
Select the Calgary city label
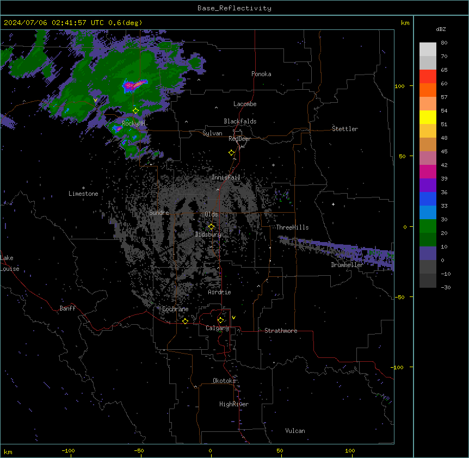pos(218,328)
